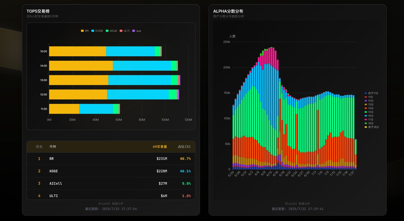404x221 pixels.
Task: Click the 低于11分 legend marker
Action: 365,93
